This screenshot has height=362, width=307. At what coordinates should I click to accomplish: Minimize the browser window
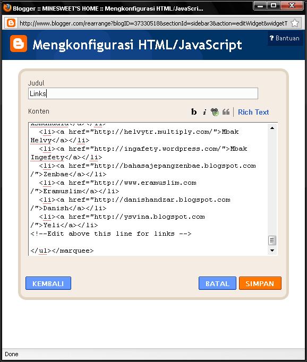(x=260, y=5)
